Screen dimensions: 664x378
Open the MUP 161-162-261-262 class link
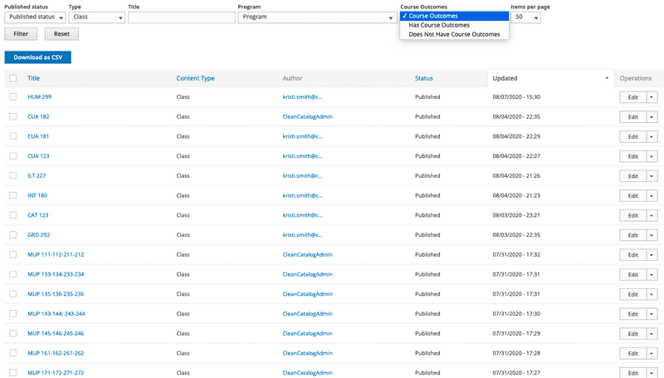pos(56,353)
